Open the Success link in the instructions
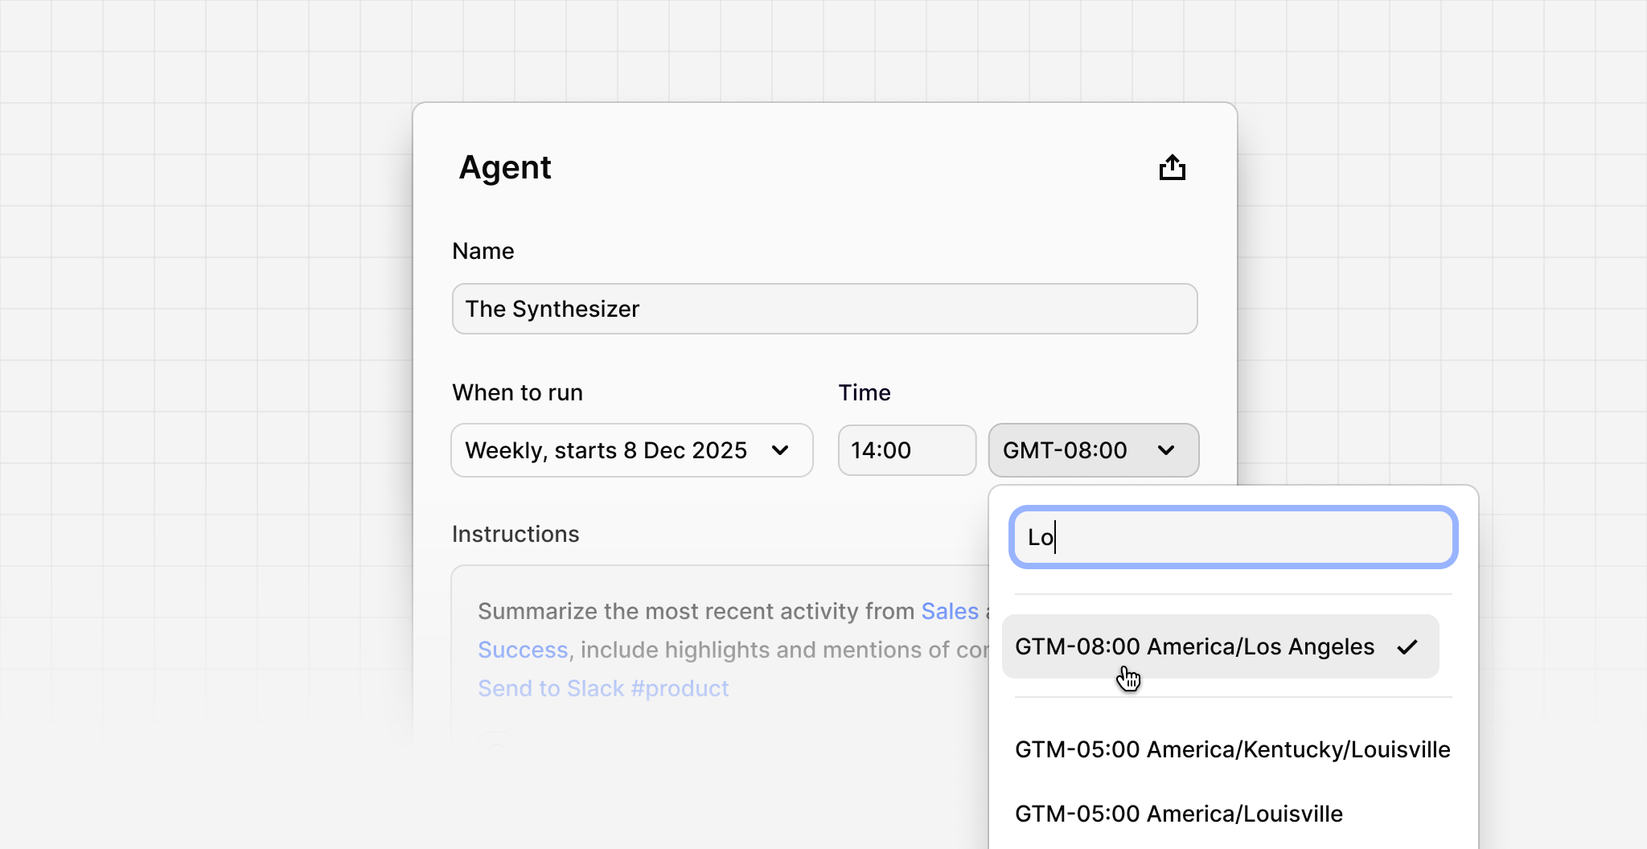This screenshot has height=849, width=1647. click(522, 650)
